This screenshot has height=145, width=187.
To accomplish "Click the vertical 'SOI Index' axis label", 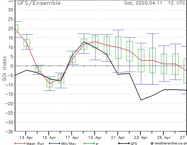I will coord(4,68).
